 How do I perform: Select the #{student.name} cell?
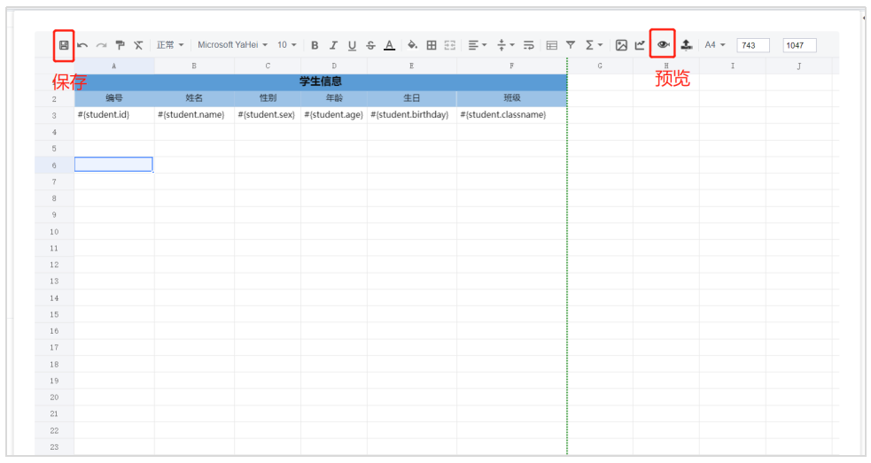pos(194,115)
